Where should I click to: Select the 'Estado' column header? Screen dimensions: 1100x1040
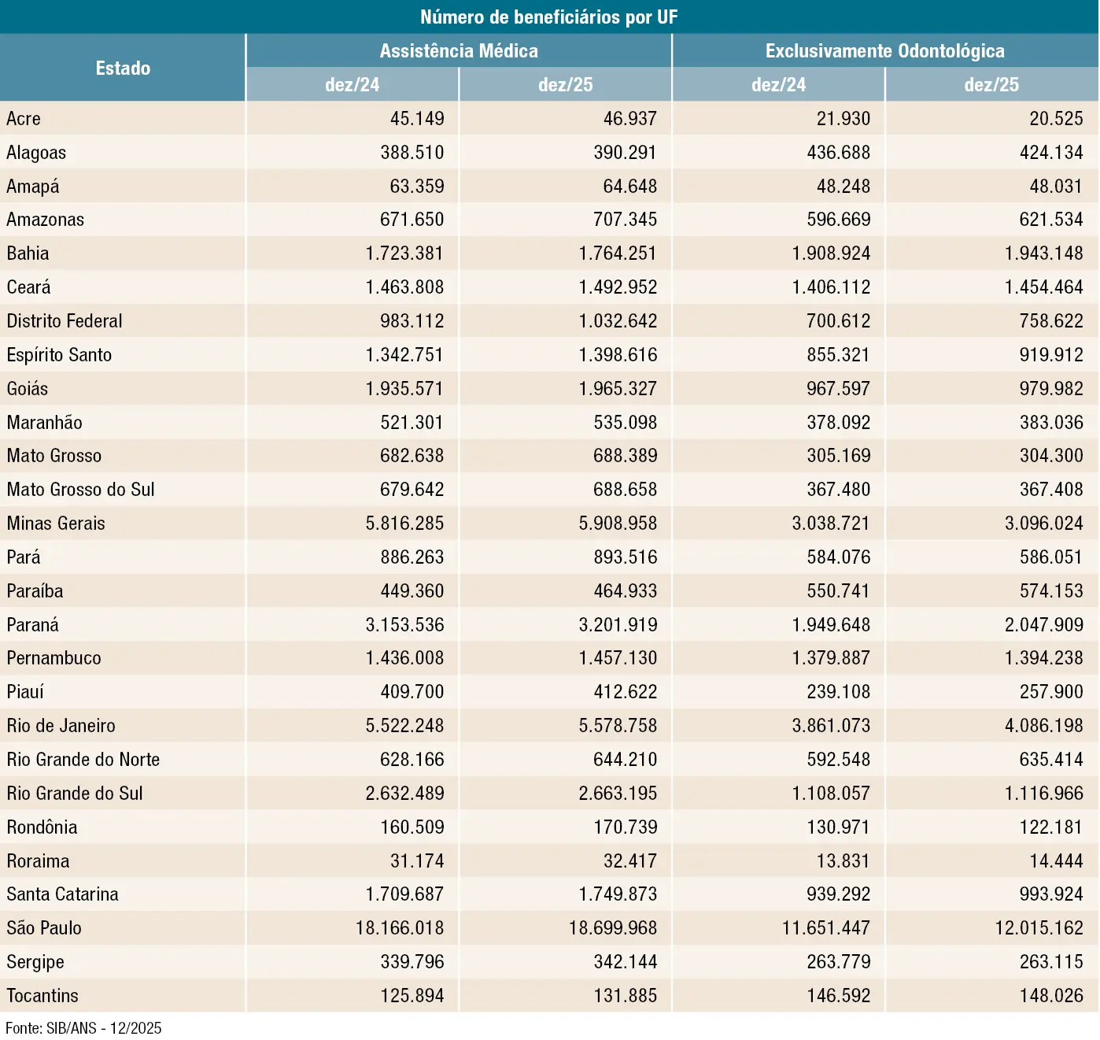pos(123,68)
